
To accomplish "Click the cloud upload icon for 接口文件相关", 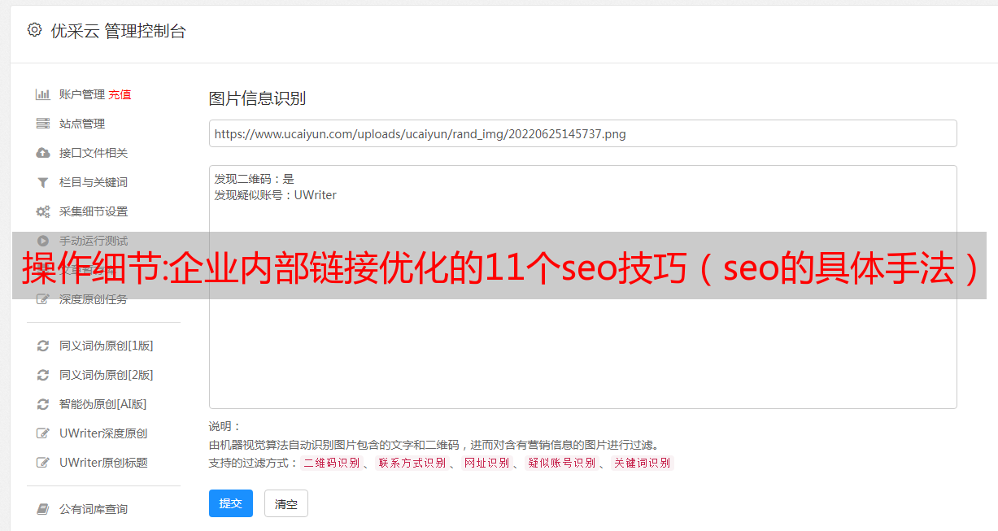I will pos(43,153).
